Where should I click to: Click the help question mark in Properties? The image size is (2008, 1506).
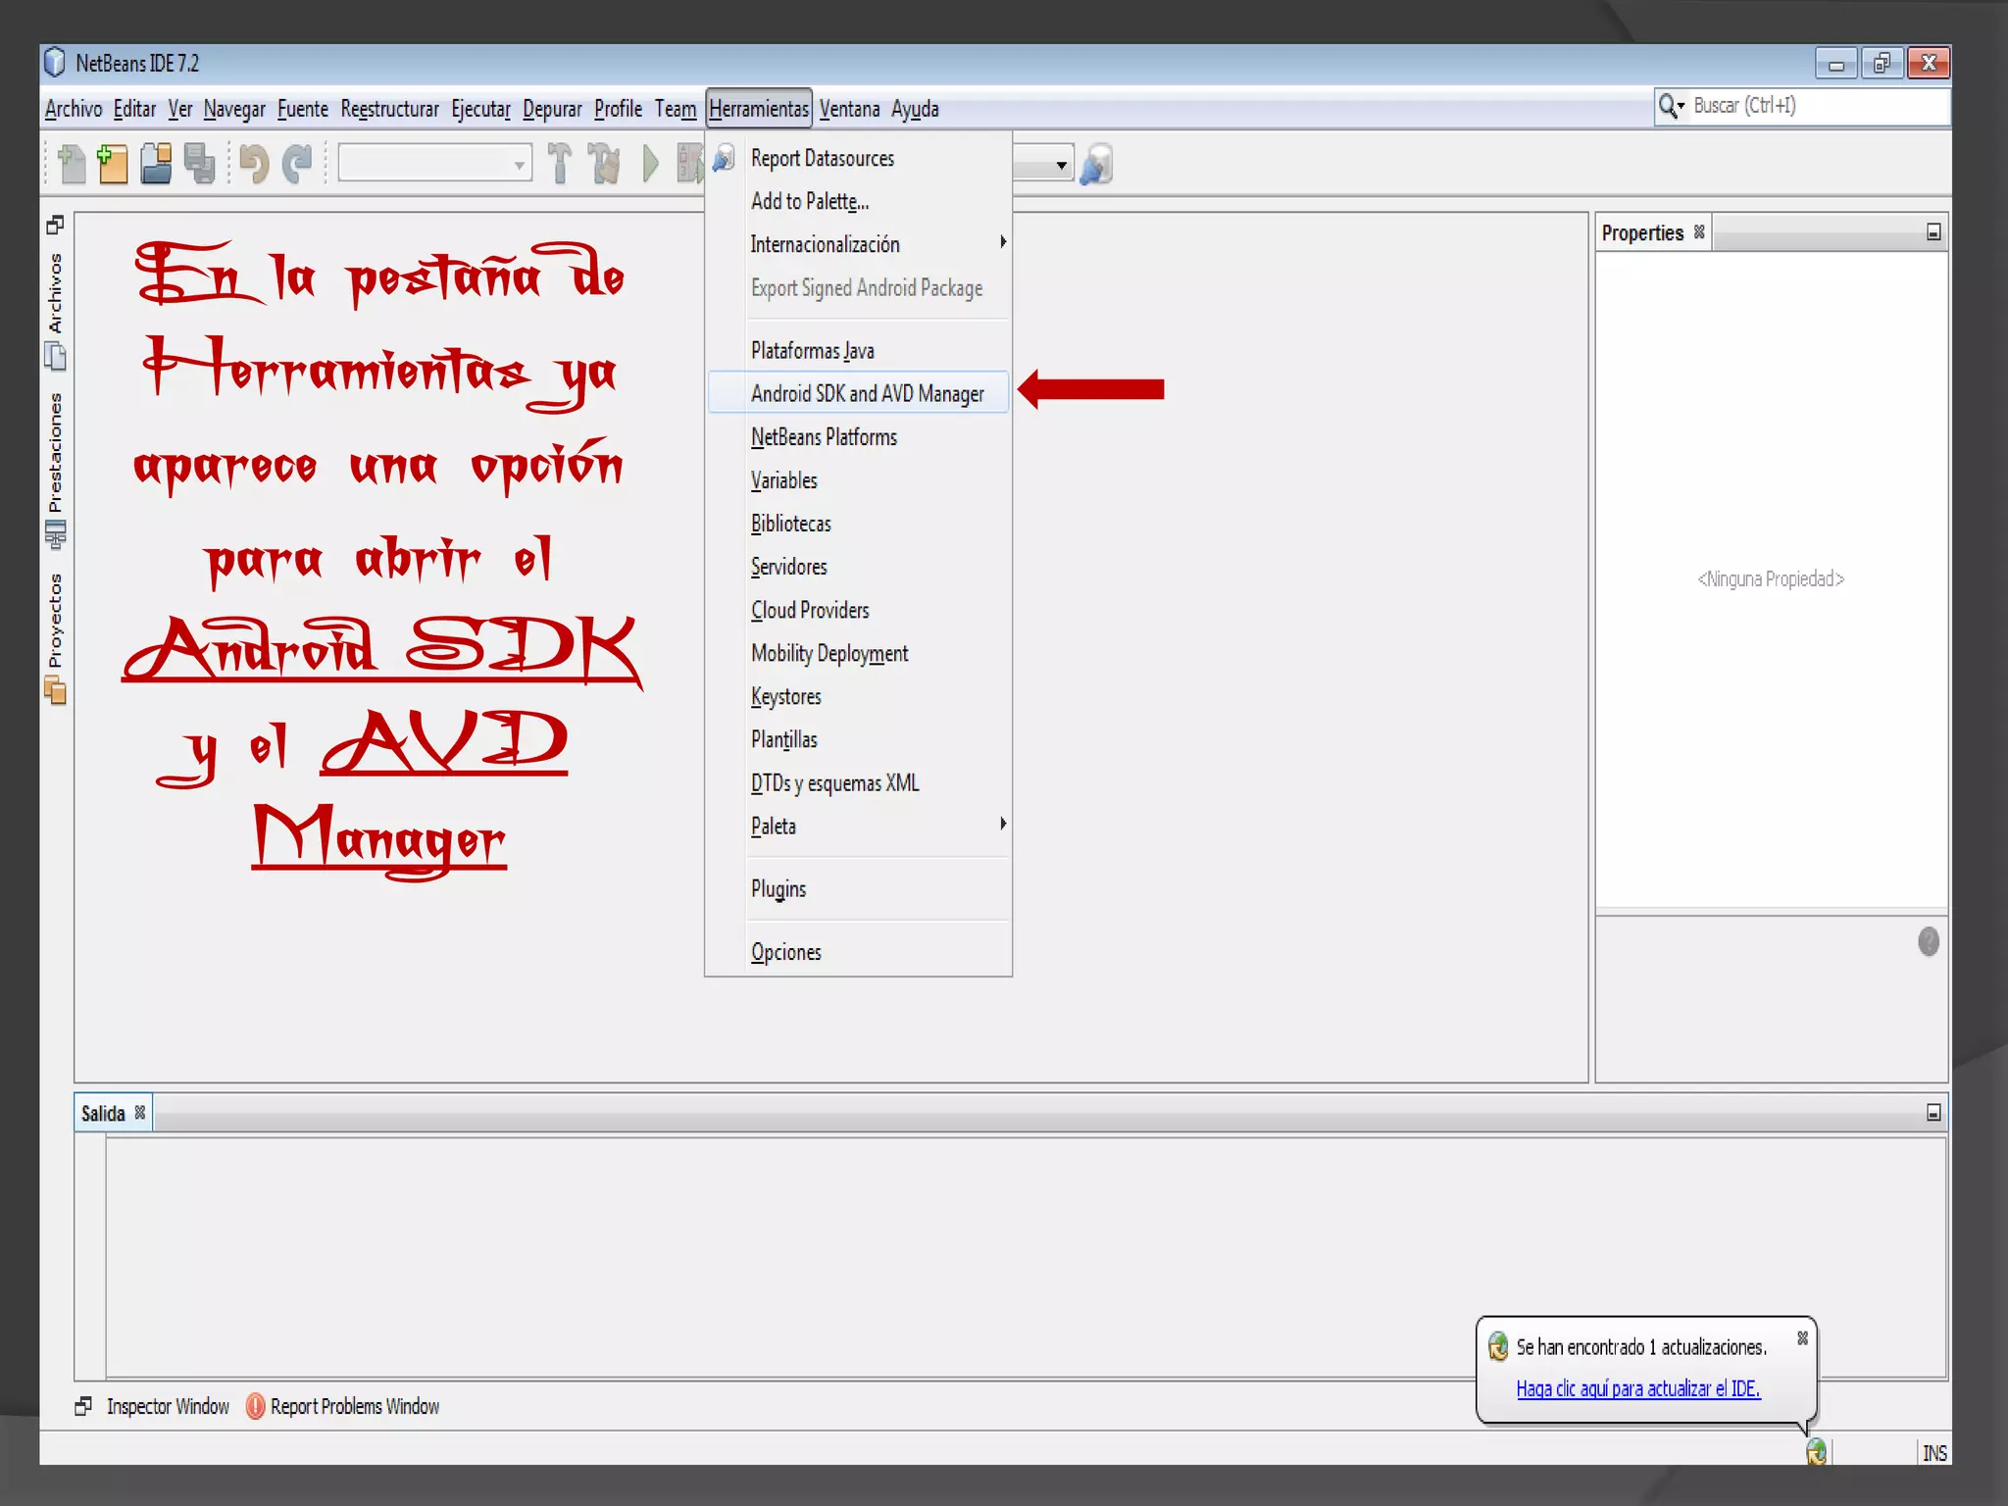pos(1928,942)
